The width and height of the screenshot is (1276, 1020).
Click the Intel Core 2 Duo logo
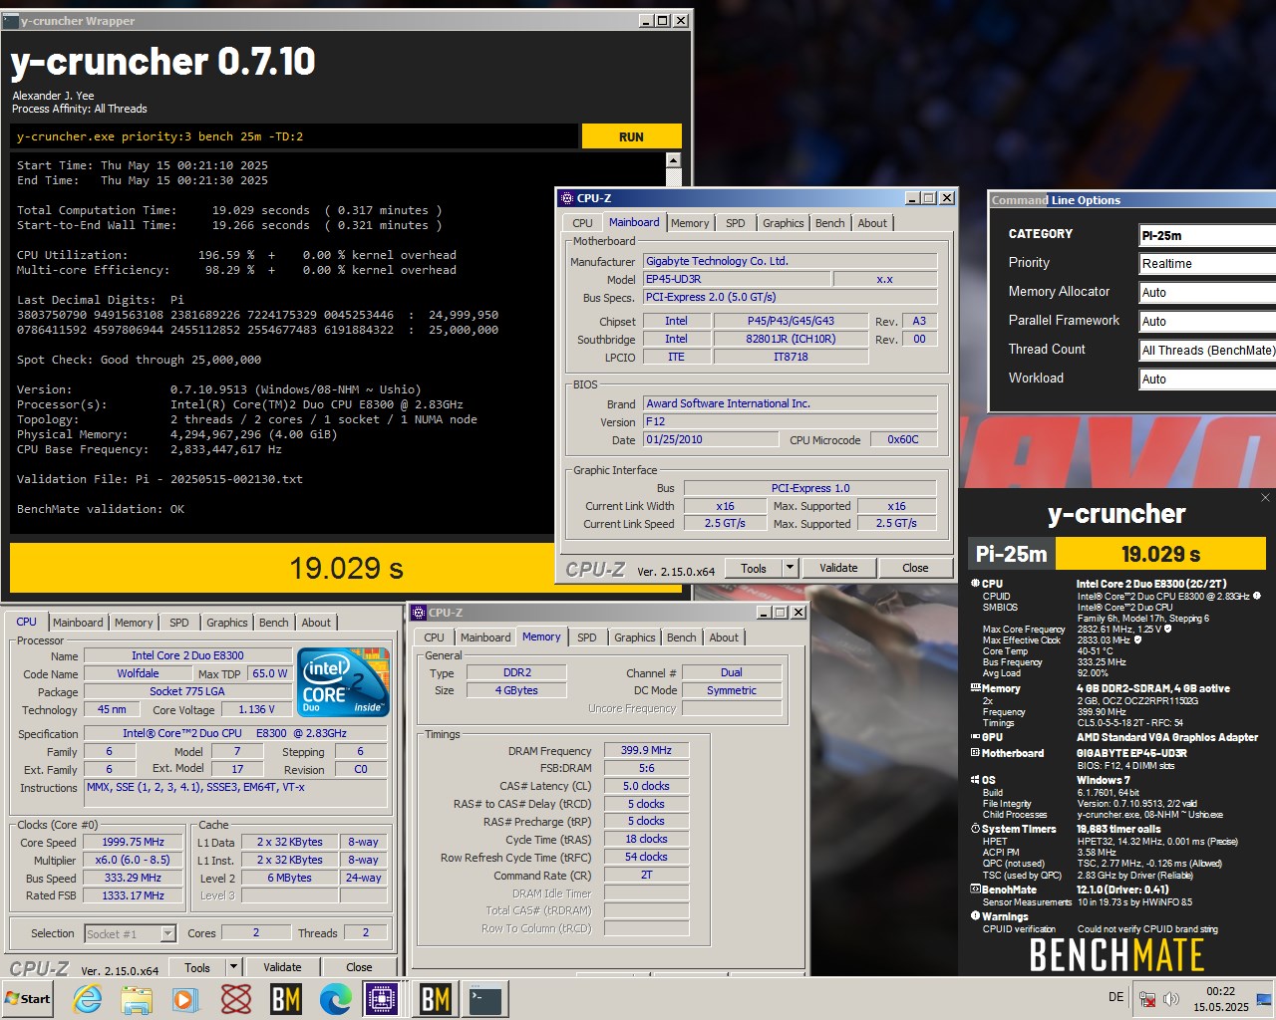pos(344,681)
